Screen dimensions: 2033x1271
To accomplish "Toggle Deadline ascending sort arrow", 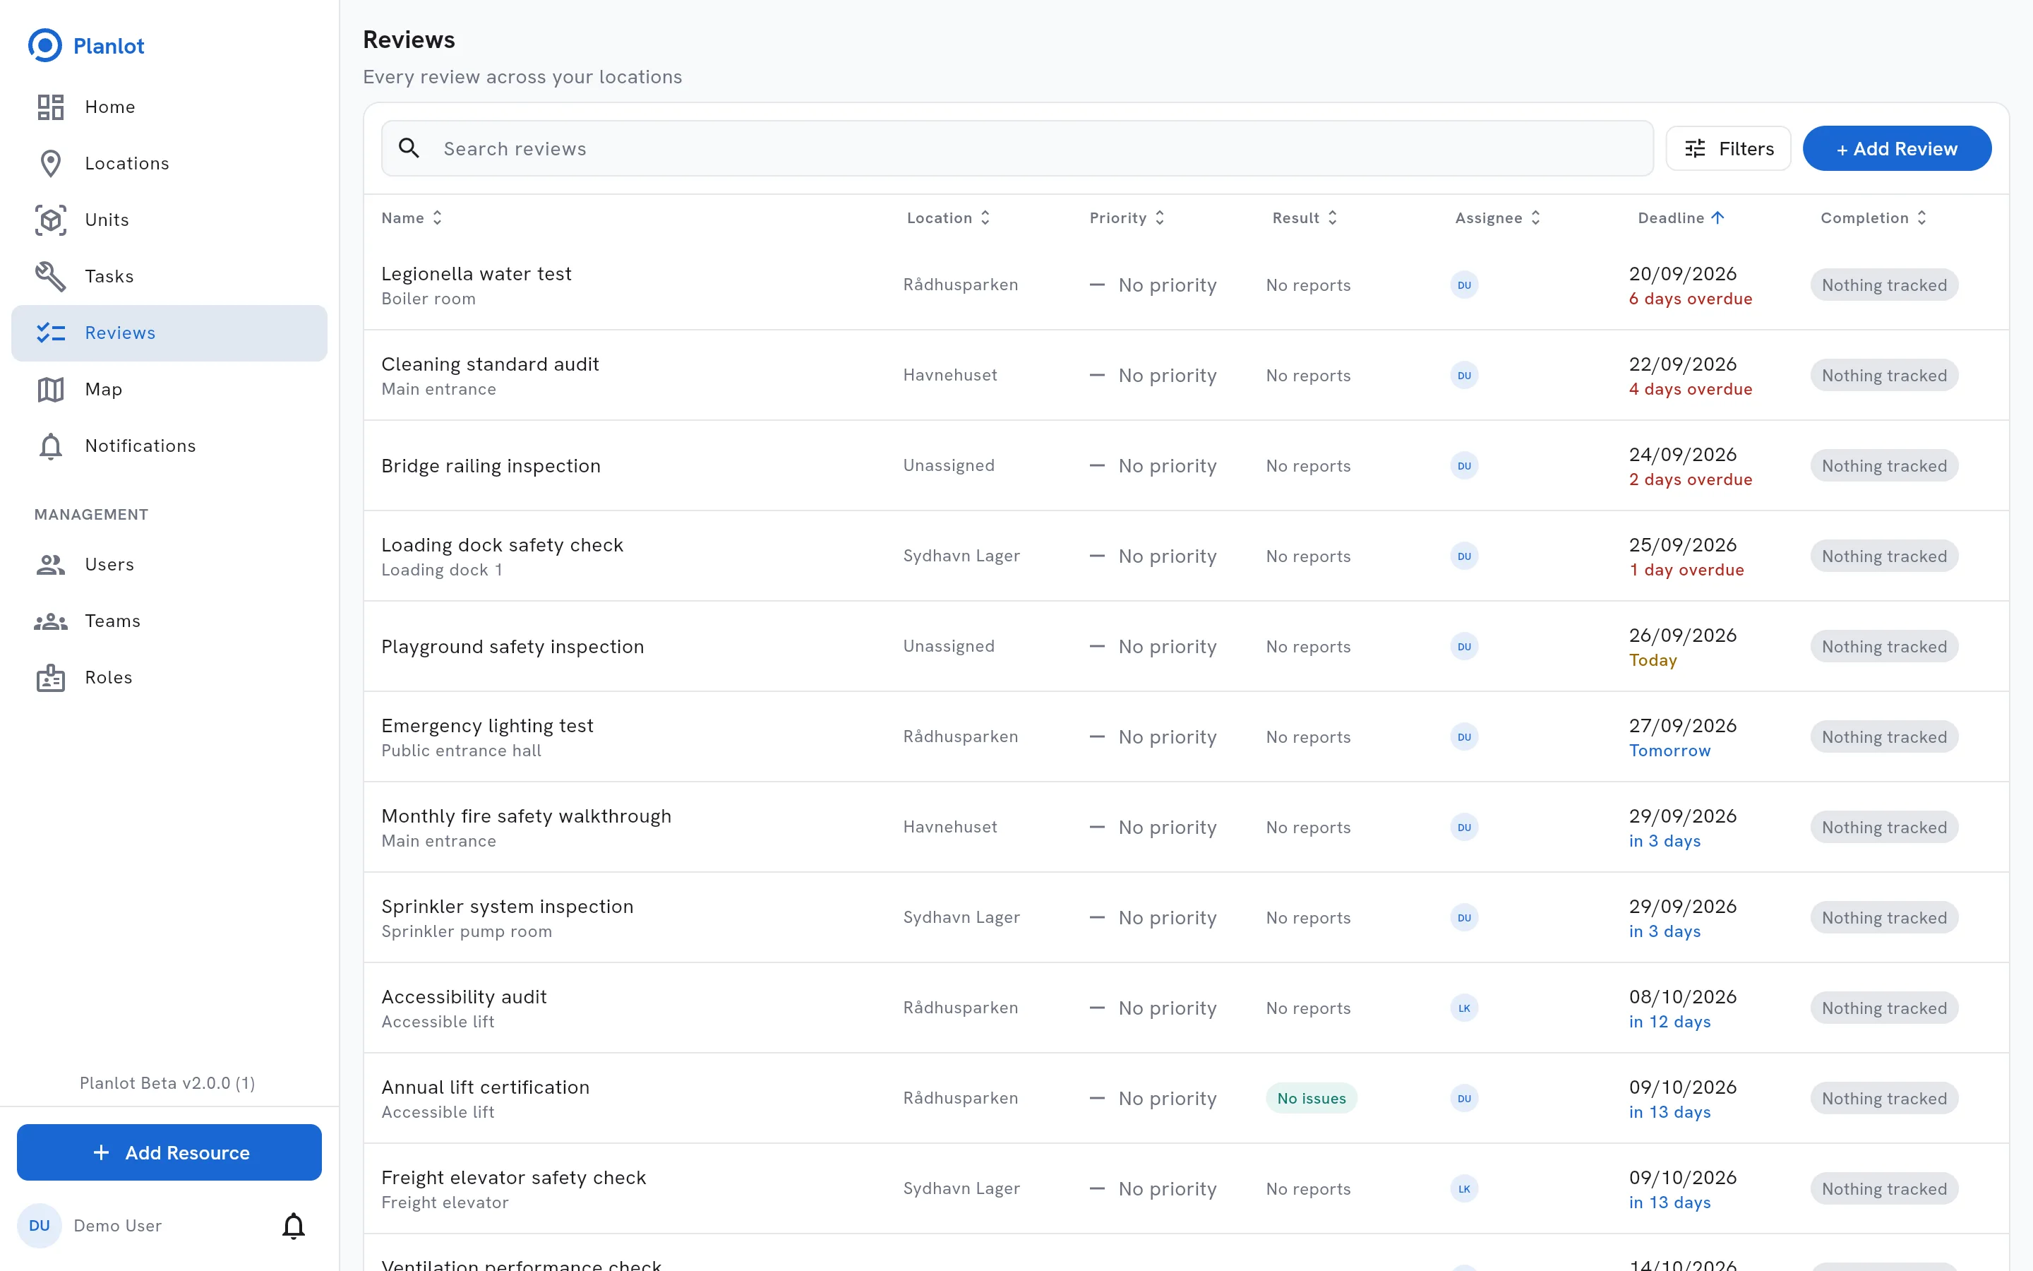I will click(x=1718, y=217).
